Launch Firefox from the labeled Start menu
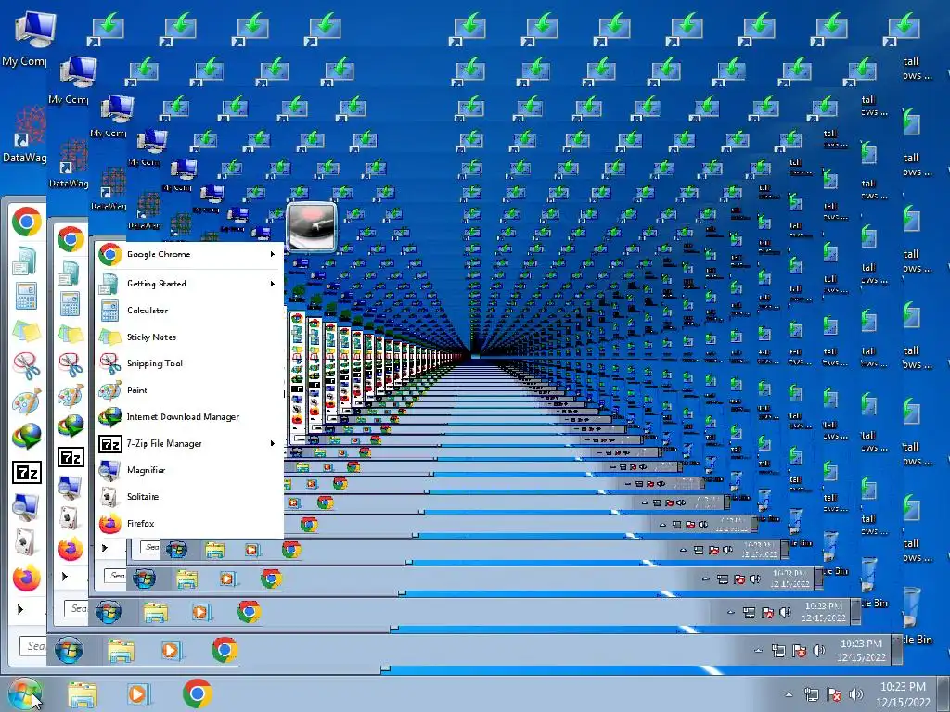 tap(187, 523)
